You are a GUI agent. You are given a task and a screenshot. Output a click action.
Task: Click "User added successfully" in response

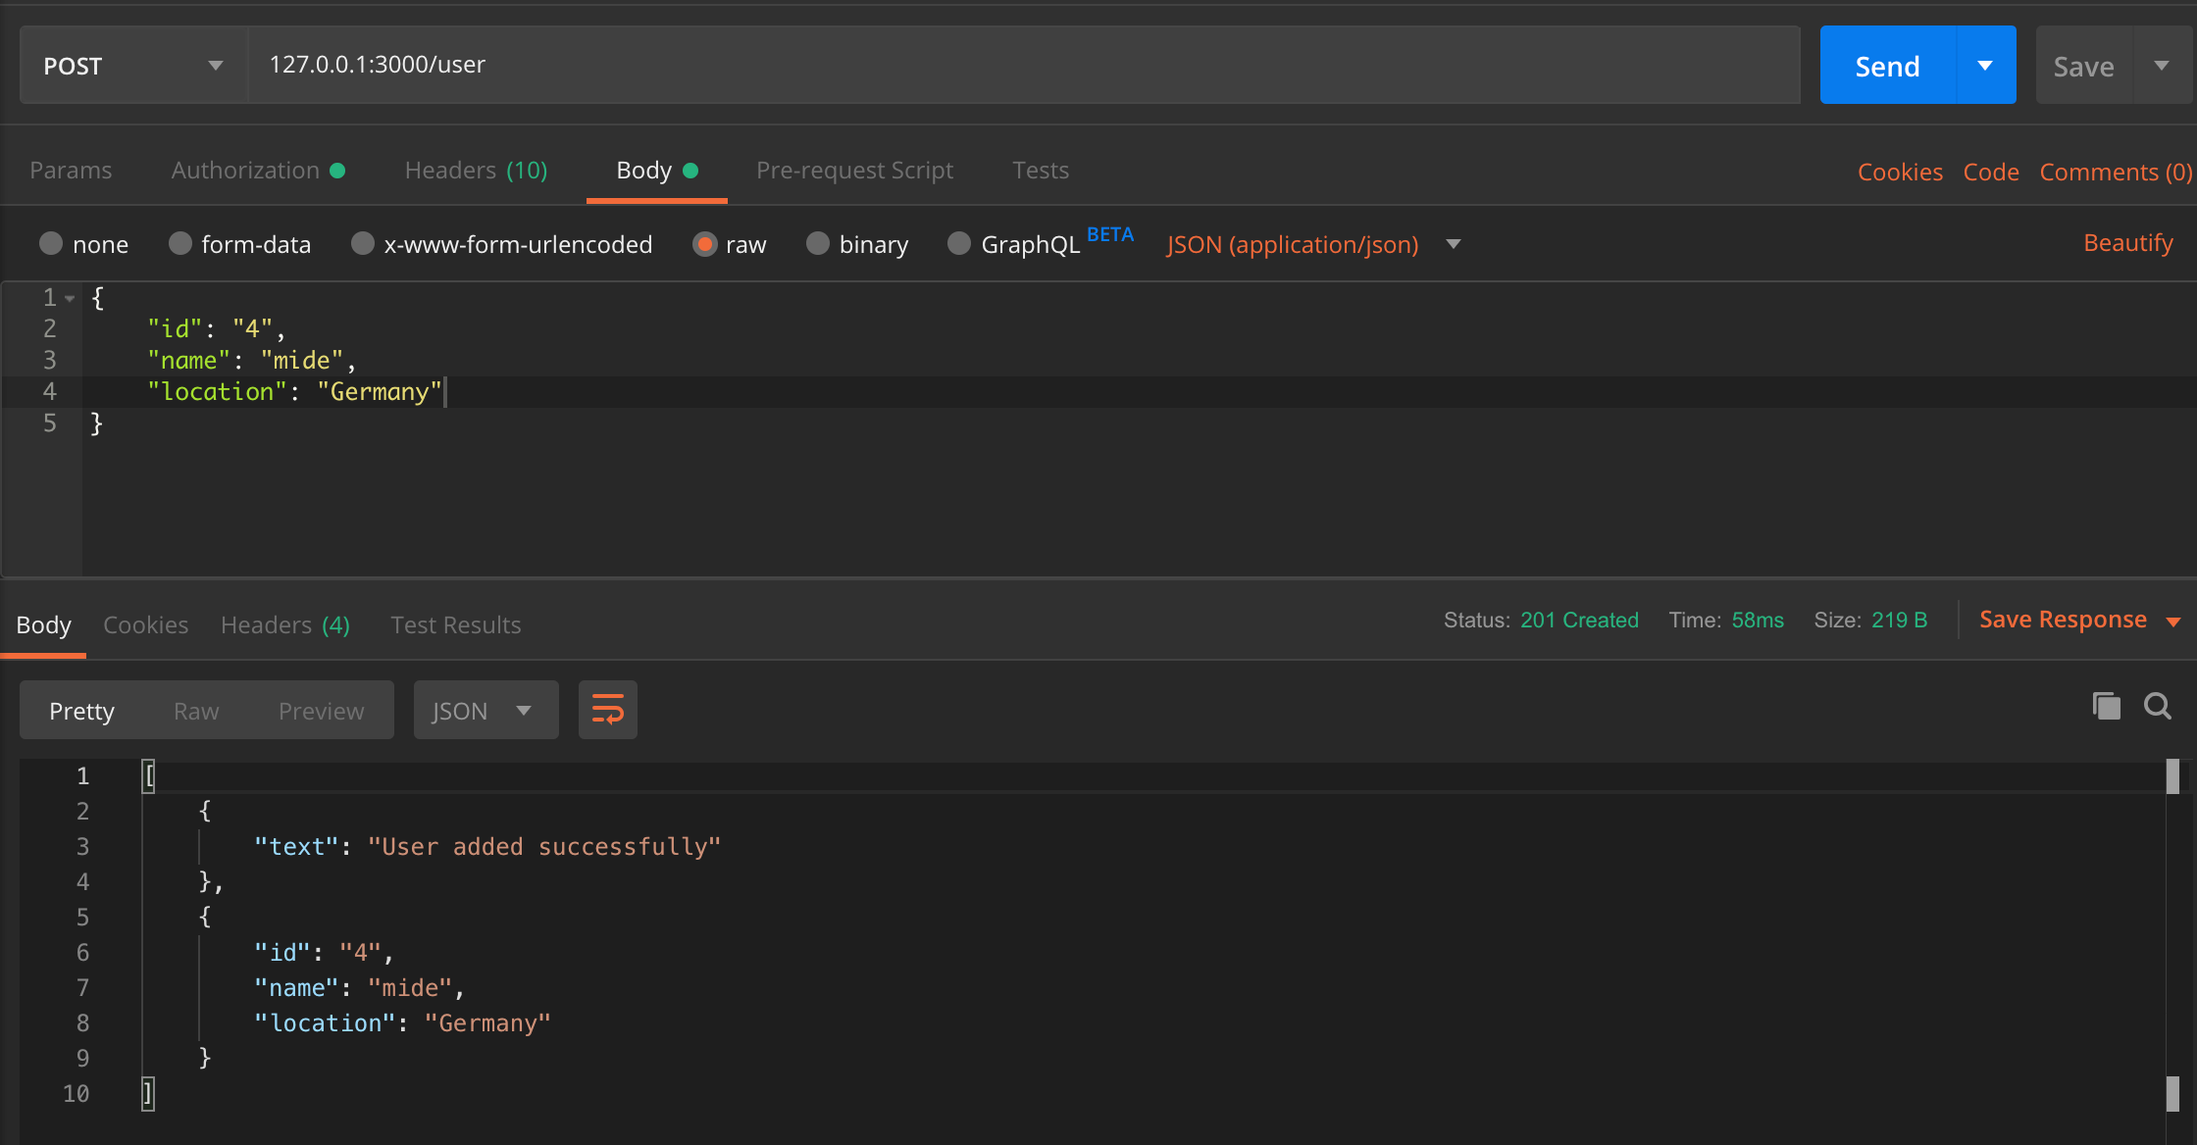click(544, 846)
